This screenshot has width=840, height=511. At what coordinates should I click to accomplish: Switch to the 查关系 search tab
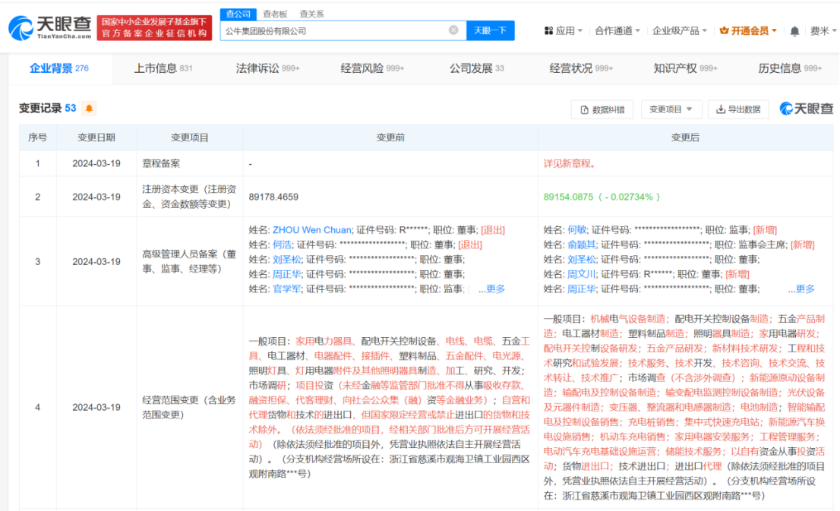[x=311, y=14]
